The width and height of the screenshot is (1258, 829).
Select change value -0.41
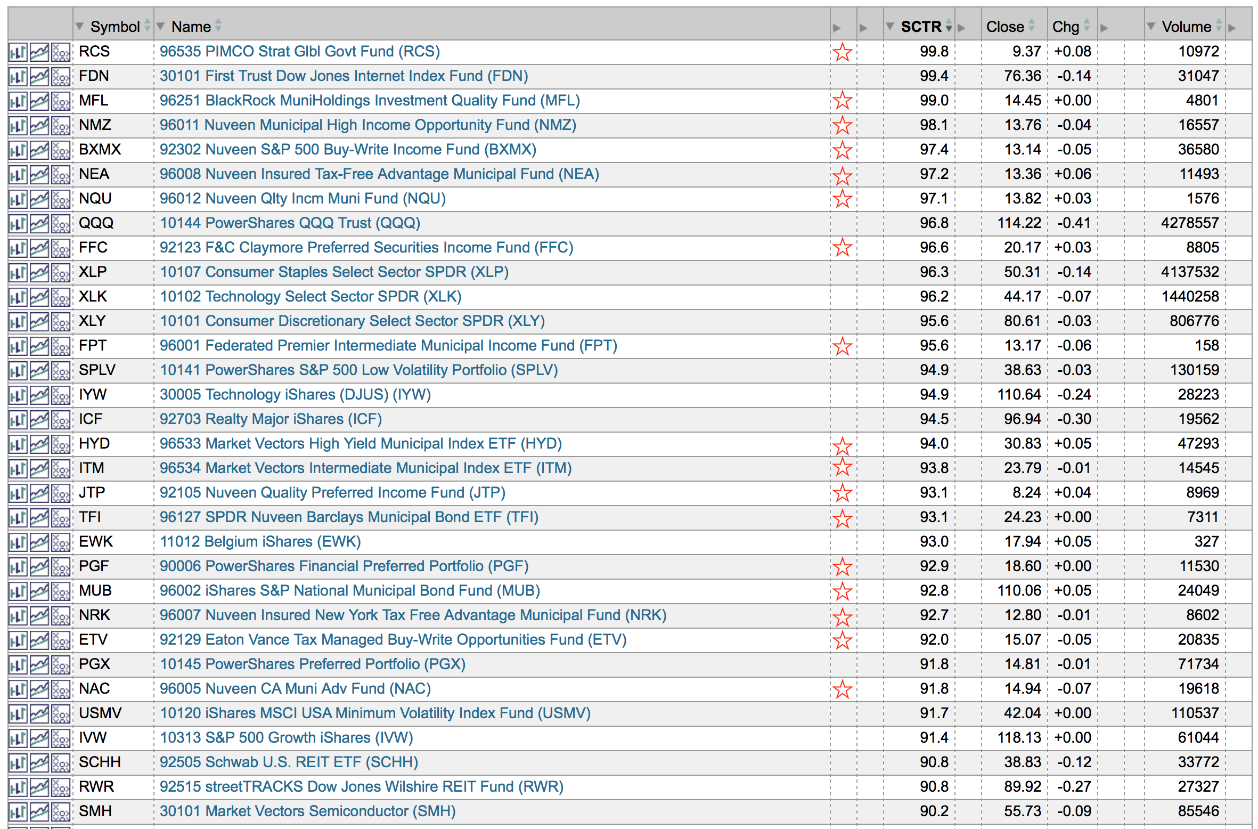click(x=1074, y=223)
